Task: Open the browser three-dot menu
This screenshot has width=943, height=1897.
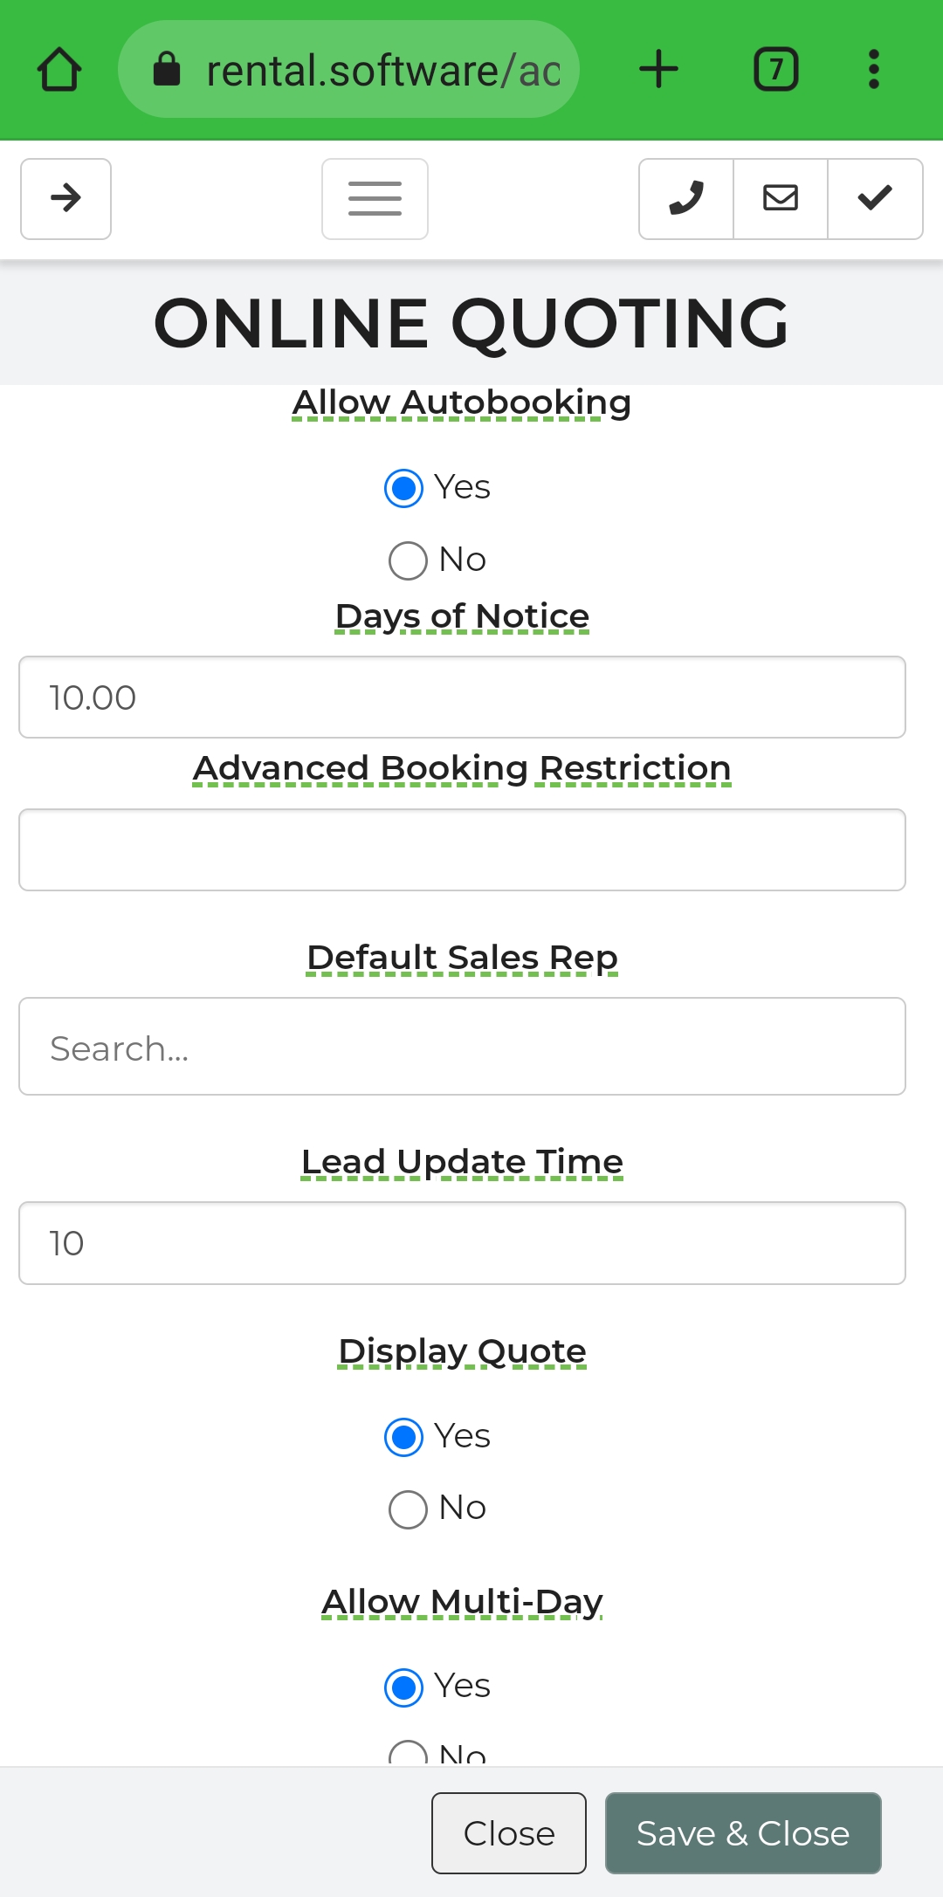Action: point(873,70)
